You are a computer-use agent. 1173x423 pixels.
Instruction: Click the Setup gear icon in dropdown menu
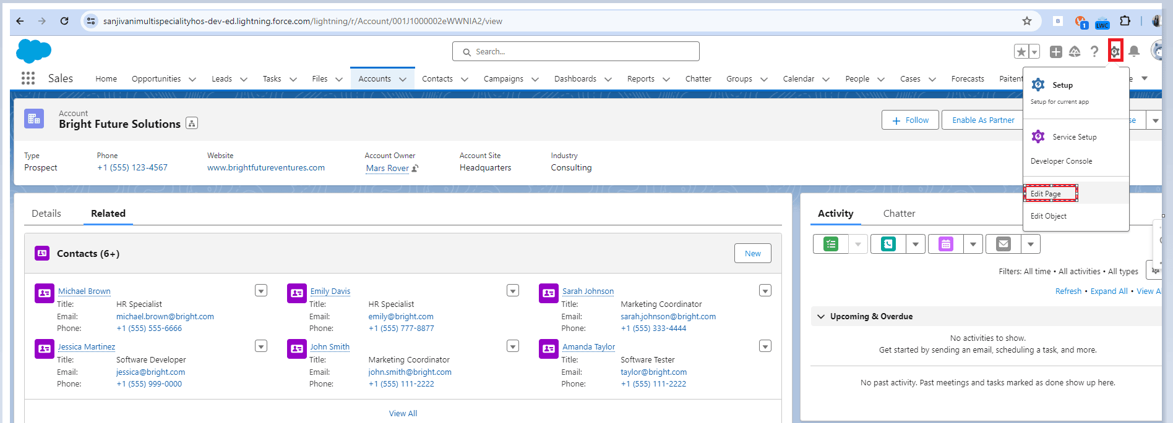point(1038,85)
